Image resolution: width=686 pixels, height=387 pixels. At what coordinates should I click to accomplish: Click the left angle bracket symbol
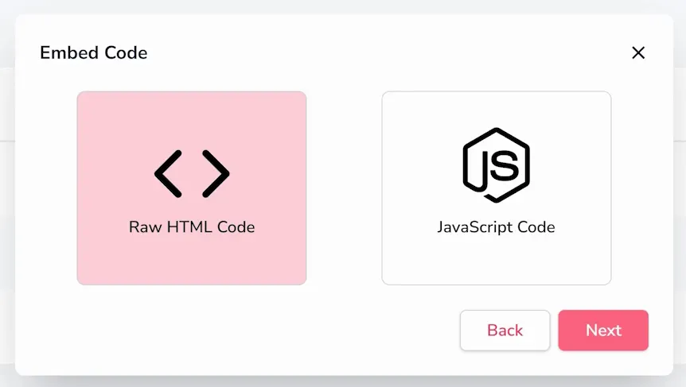(169, 174)
